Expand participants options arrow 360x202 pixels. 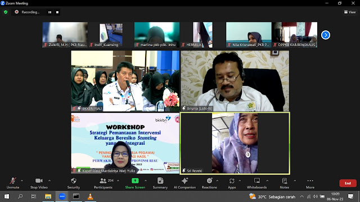point(118,181)
